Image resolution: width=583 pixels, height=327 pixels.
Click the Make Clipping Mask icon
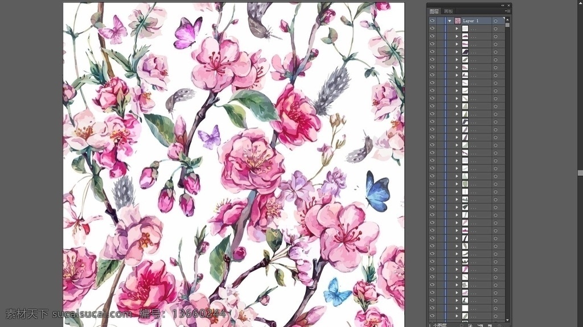(x=470, y=325)
